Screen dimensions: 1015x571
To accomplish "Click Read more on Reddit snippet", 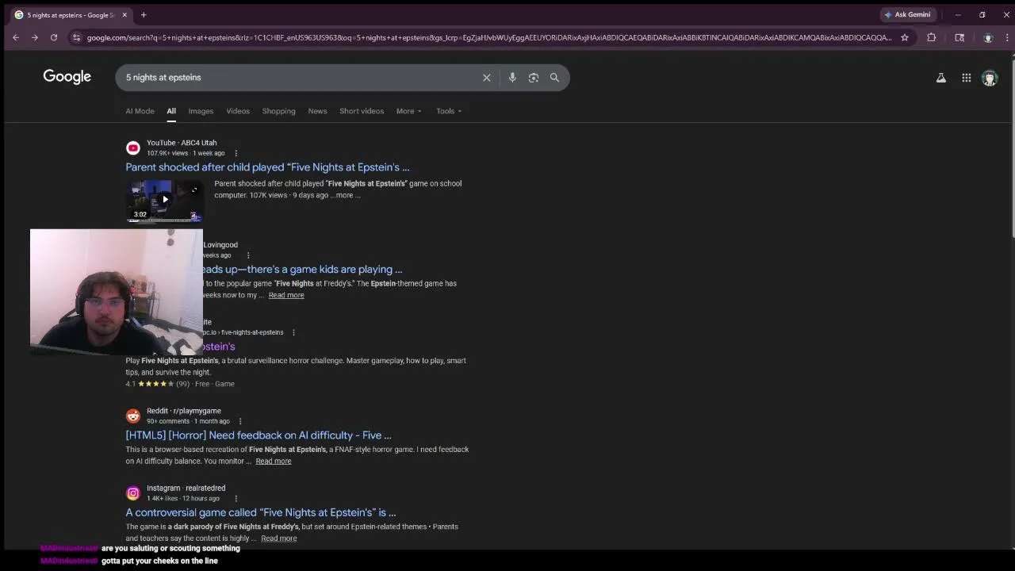I will click(274, 461).
